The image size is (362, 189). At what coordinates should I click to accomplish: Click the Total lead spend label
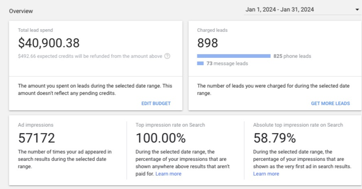pos(35,30)
